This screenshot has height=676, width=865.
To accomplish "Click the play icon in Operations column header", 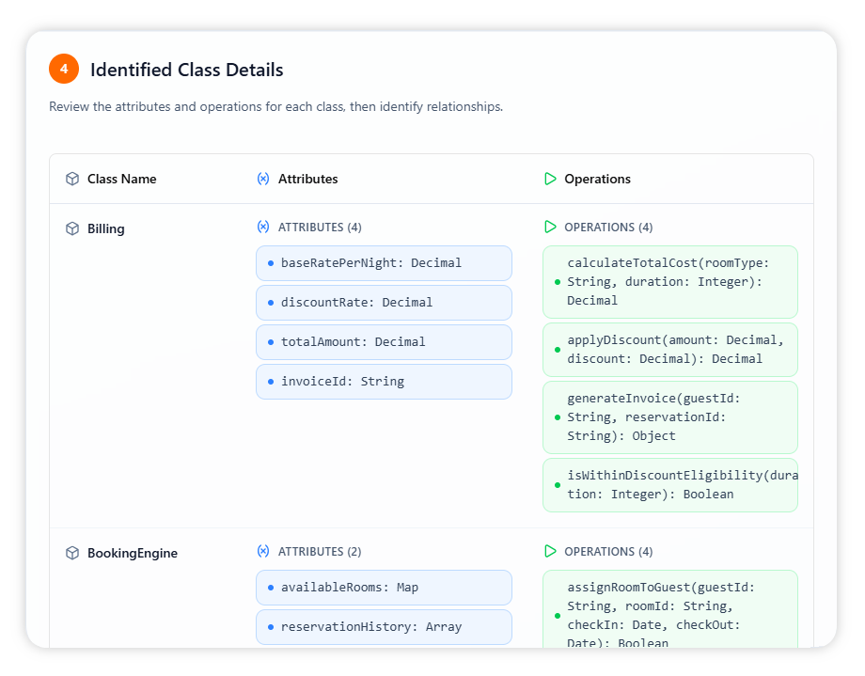I will pos(550,179).
